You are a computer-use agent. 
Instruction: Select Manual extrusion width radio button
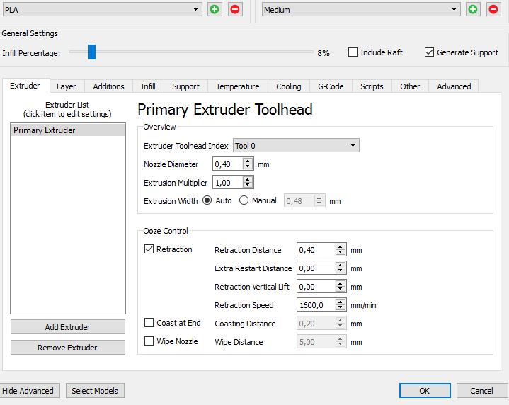[x=244, y=200]
